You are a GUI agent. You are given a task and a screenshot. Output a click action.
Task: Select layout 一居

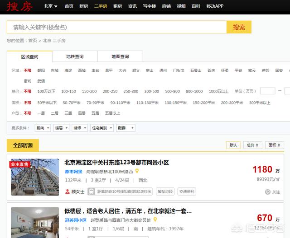coord(41,113)
